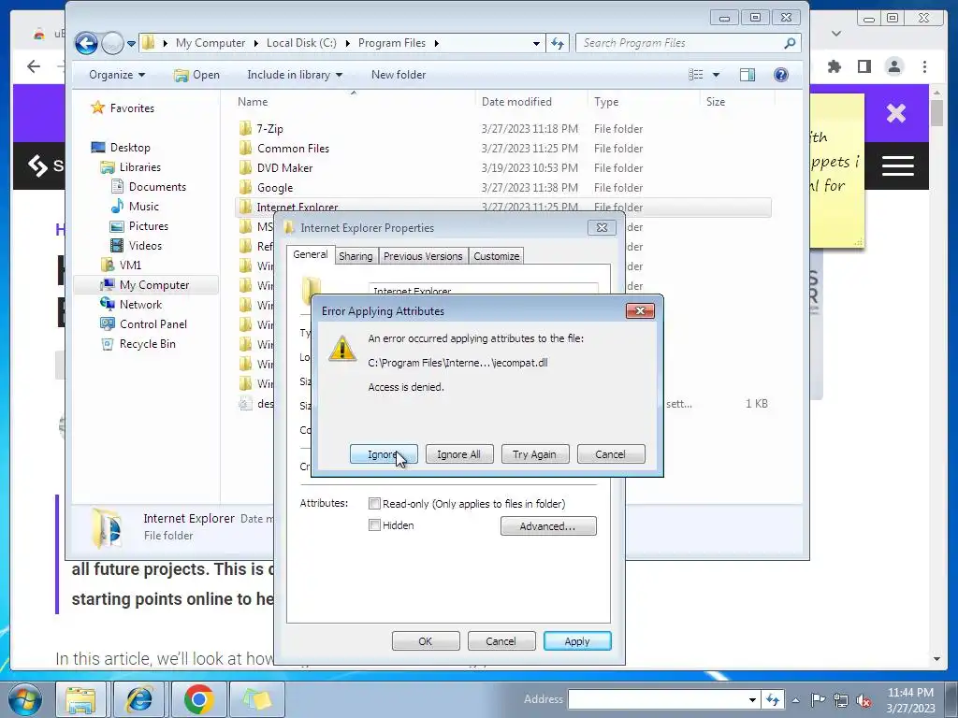Click the muted volume tray icon
The height and width of the screenshot is (718, 958).
[x=864, y=700]
